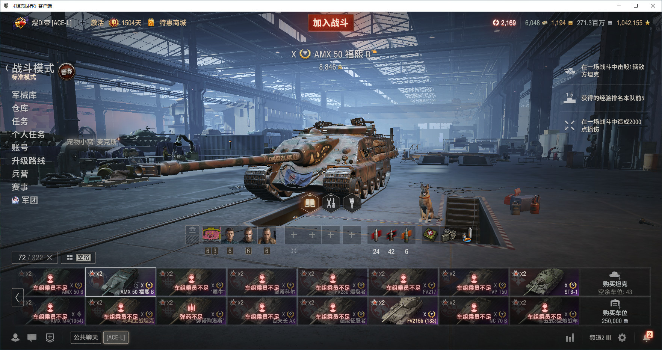Open the contacts person icon
Image resolution: width=662 pixels, height=350 pixels.
click(x=15, y=338)
